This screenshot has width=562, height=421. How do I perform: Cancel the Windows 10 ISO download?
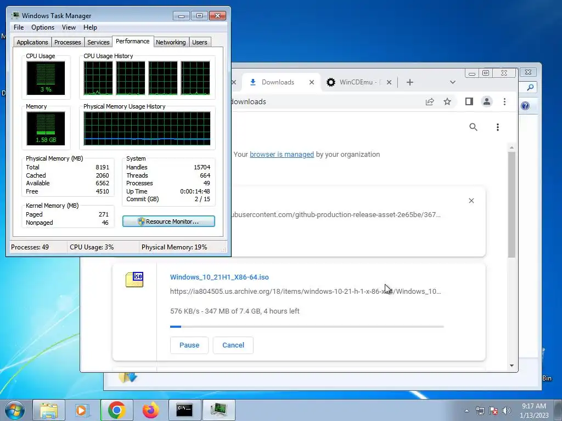[x=233, y=345]
